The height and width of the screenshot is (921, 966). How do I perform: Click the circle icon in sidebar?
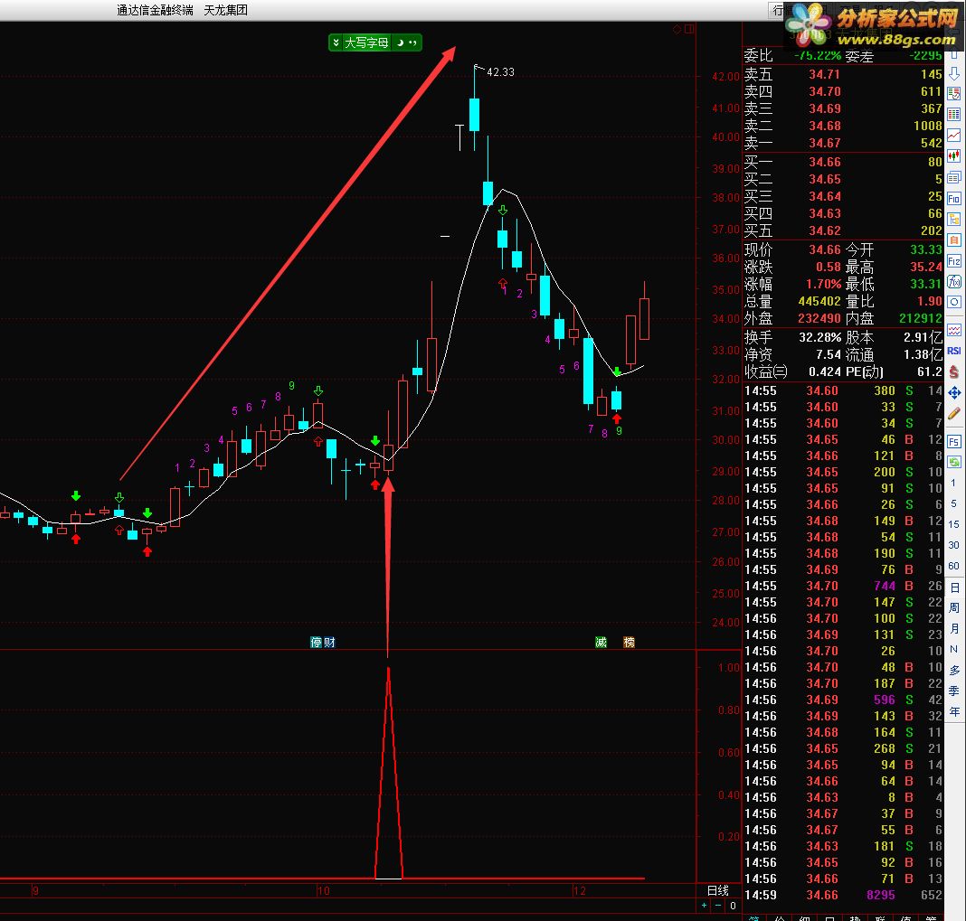pyautogui.click(x=953, y=302)
